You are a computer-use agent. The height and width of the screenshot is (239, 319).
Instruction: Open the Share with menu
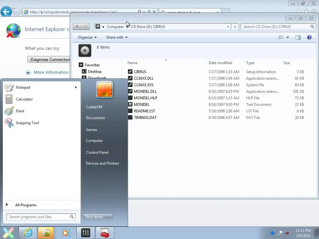point(117,37)
